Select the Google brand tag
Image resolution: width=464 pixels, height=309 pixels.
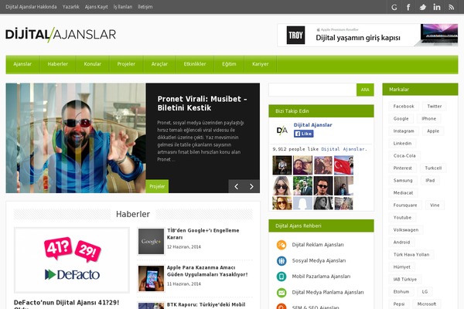point(401,118)
